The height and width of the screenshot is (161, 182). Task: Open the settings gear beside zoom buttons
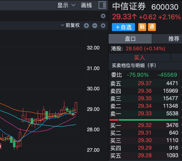coord(103,26)
